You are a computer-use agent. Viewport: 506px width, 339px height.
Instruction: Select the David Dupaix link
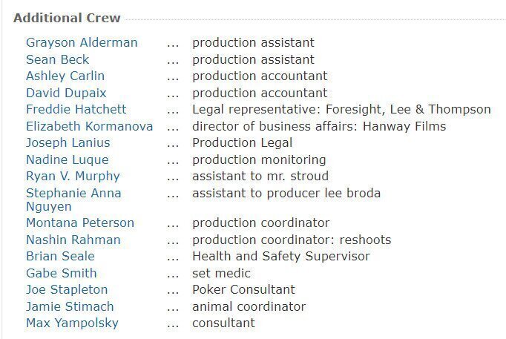tap(66, 93)
